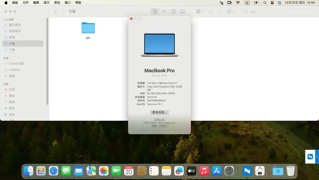The height and width of the screenshot is (180, 319).
Task: Go forward in the Finder window
Action: (63, 12)
